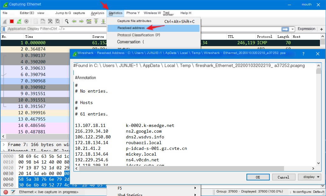Click the dialog horizontal scrollbar right arrow
Image resolution: width=326 pixels, height=196 pixels.
[313, 168]
